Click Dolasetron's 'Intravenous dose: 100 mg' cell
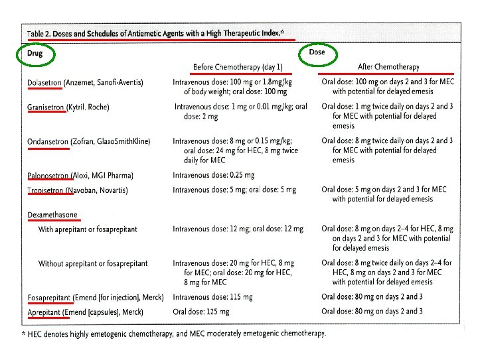Image resolution: width=478 pixels, height=358 pixels. coord(232,87)
